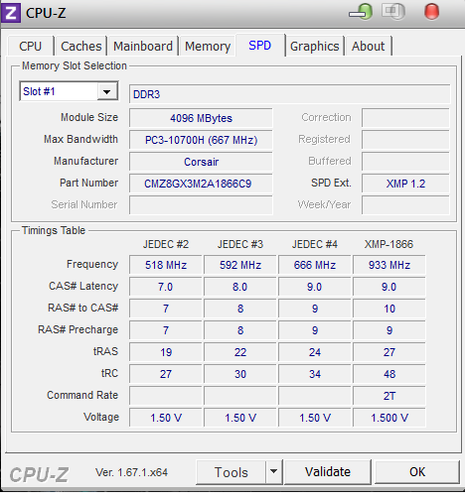465x499 pixels.
Task: Click the JEDEC #4 column header
Action: [x=315, y=244]
